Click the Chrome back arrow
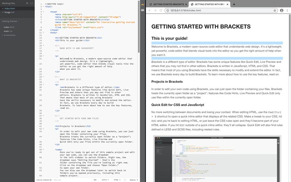This screenshot has height=182, width=291. [150, 10]
